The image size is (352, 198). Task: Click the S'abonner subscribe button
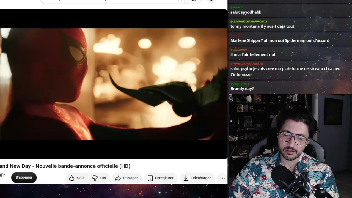pyautogui.click(x=24, y=177)
